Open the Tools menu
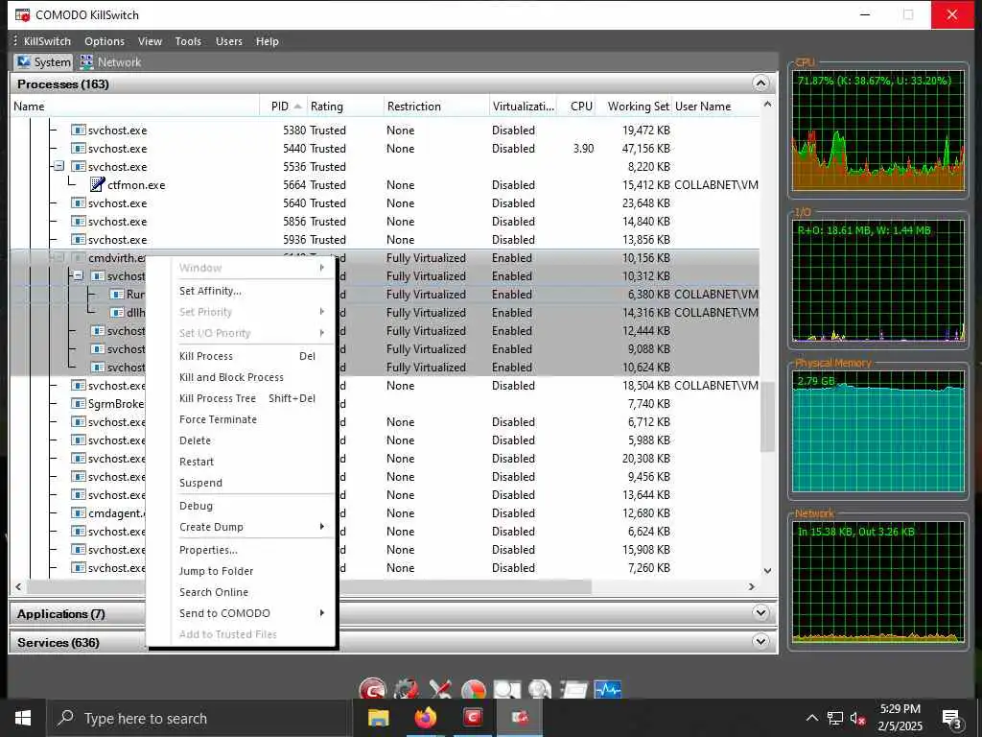This screenshot has height=737, width=982. click(188, 41)
